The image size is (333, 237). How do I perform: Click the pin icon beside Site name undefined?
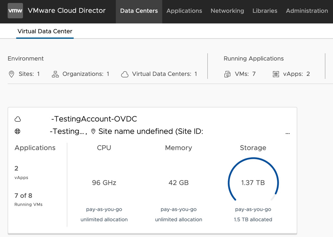click(x=94, y=132)
